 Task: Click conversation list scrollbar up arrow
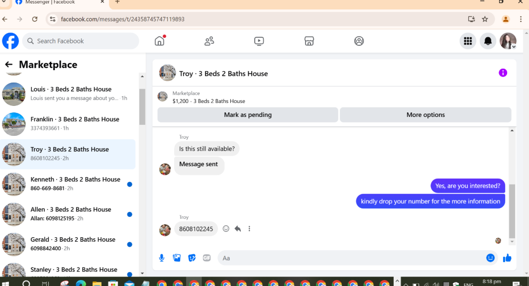[x=142, y=77]
